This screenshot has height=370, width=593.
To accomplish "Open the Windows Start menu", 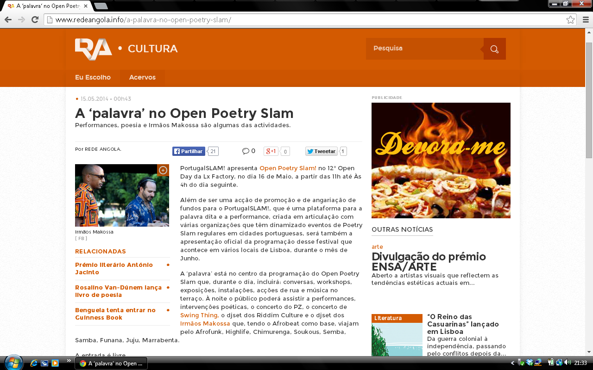I will click(x=13, y=363).
